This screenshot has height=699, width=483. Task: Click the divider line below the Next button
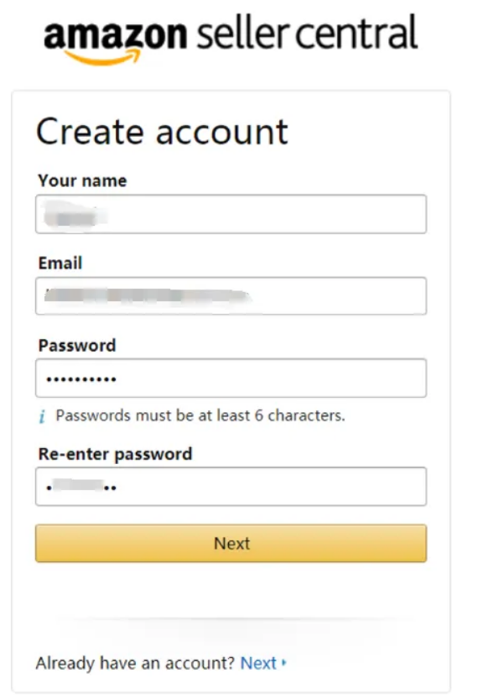click(x=231, y=619)
